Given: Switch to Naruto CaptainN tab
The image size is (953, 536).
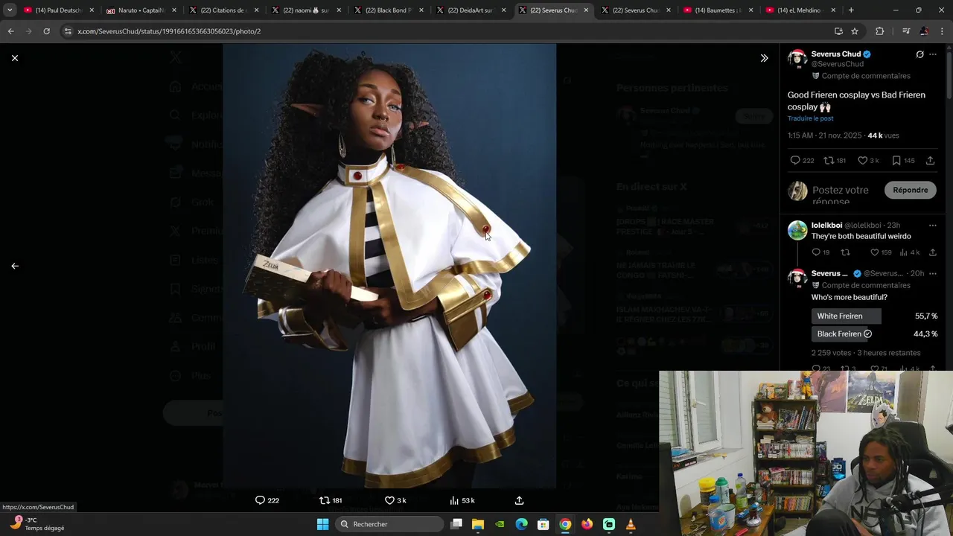Looking at the screenshot, I should click(138, 10).
